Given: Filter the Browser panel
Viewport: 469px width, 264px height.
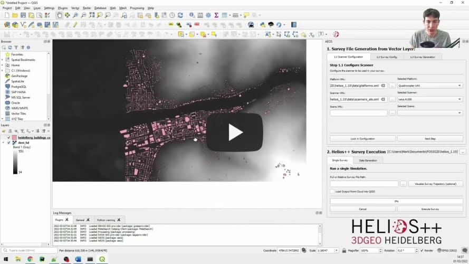Looking at the screenshot, I should click(x=16, y=48).
